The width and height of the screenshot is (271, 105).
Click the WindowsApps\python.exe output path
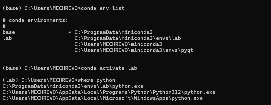coord(103,98)
